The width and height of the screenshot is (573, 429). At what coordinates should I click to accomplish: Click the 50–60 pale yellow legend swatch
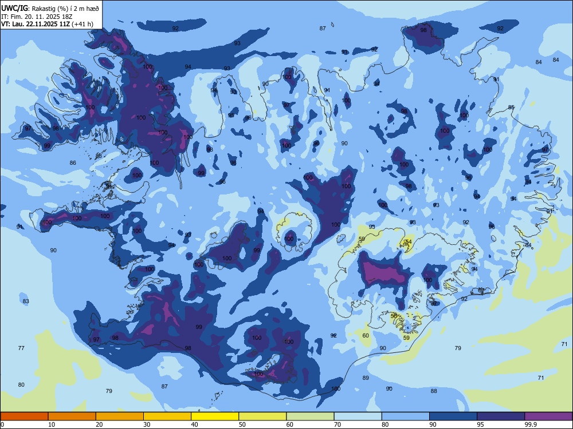pos(262,416)
